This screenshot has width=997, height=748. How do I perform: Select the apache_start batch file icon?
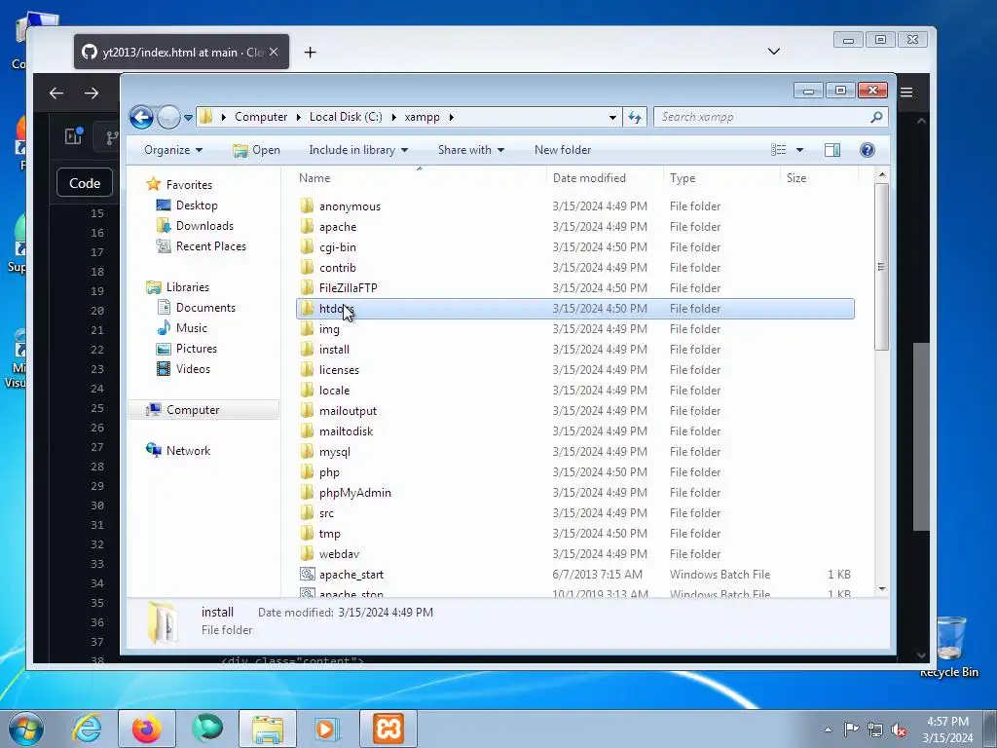(307, 574)
